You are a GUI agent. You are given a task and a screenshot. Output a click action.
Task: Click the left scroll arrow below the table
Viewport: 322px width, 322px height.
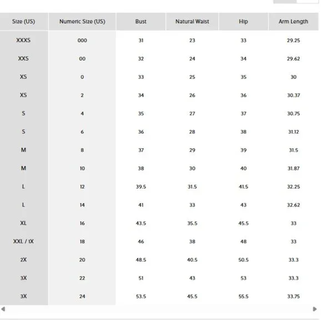(3, 309)
